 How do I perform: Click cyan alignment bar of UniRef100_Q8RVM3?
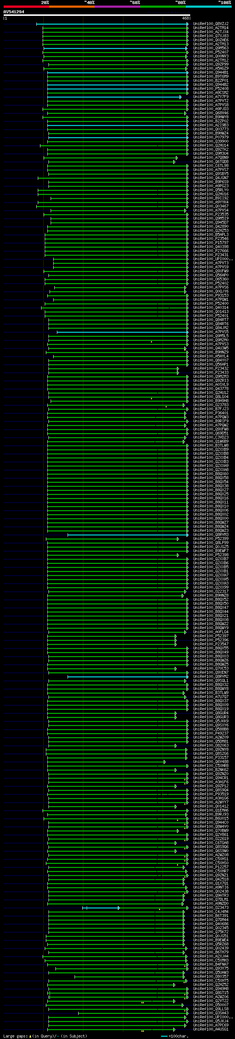(x=128, y=535)
